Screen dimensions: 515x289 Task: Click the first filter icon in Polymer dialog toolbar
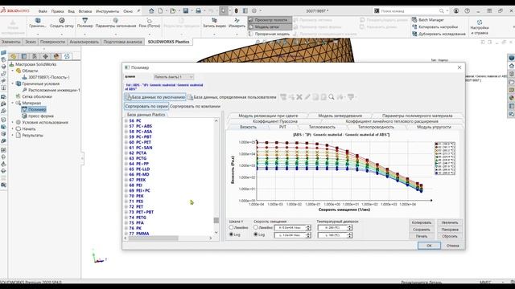[283, 97]
